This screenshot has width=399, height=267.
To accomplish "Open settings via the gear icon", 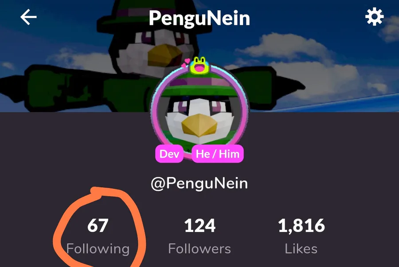I will pos(374,17).
